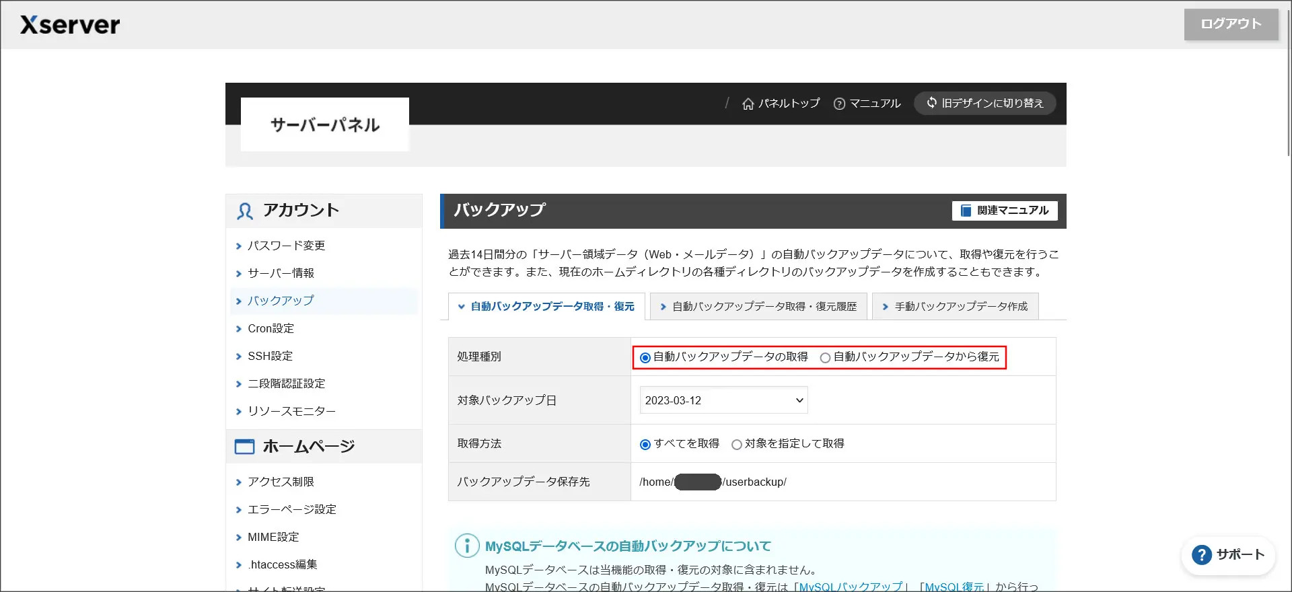Click the info icon near MySQL heading
1292x592 pixels.
pyautogui.click(x=467, y=546)
